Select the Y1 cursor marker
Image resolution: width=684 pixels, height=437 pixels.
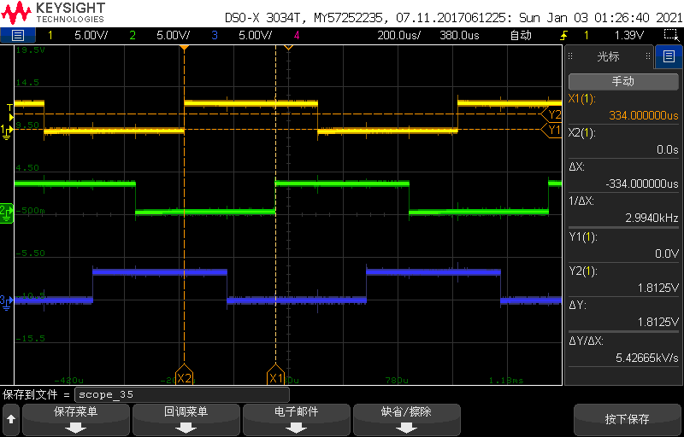[551, 130]
